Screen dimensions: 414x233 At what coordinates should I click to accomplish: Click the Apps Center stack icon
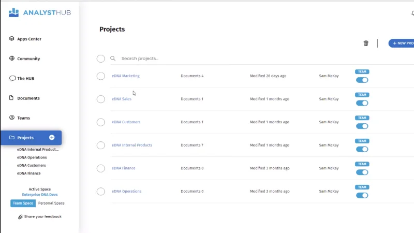pos(11,38)
